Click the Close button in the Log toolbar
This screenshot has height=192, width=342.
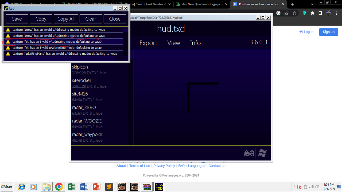tap(115, 19)
